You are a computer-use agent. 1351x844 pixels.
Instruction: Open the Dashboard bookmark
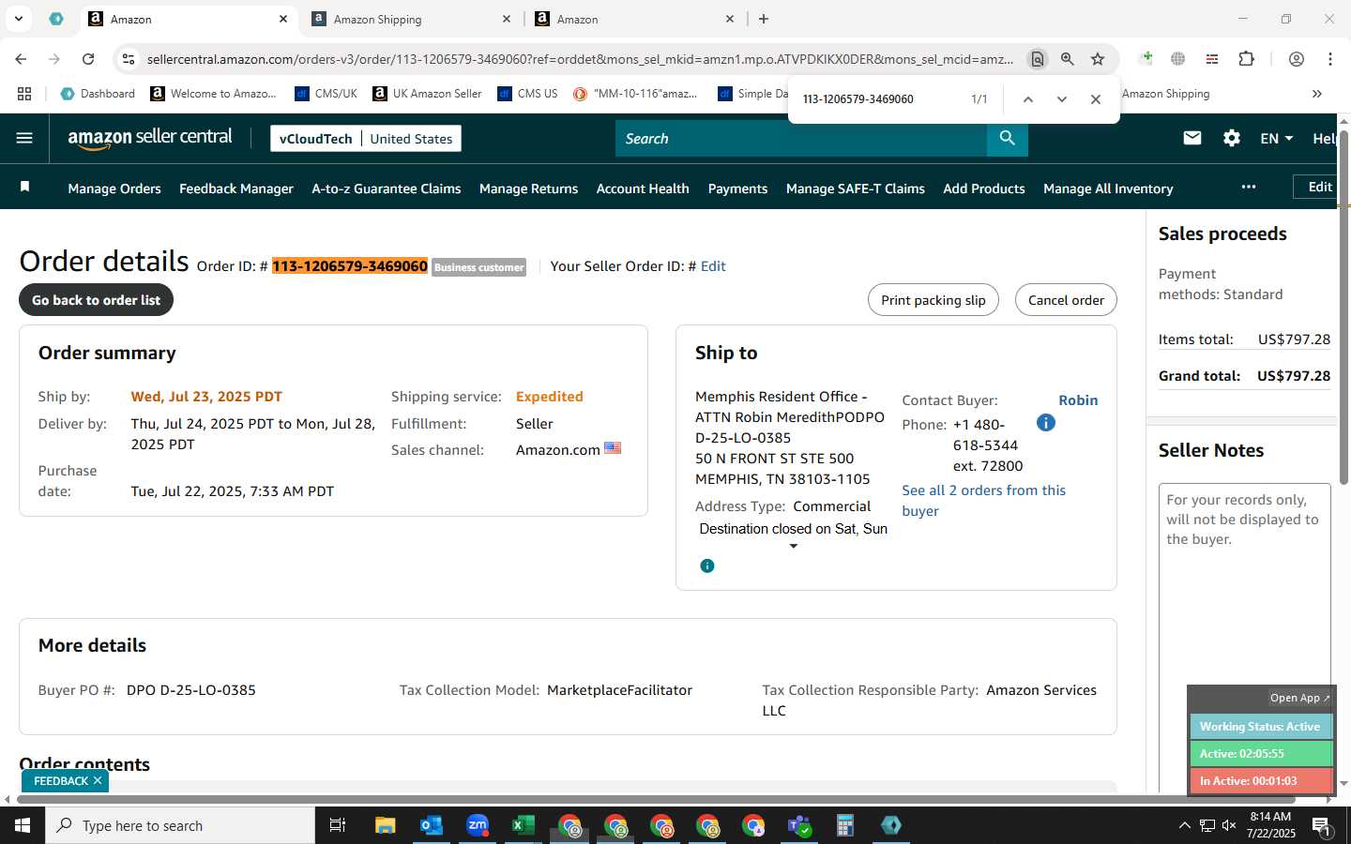[x=98, y=94]
